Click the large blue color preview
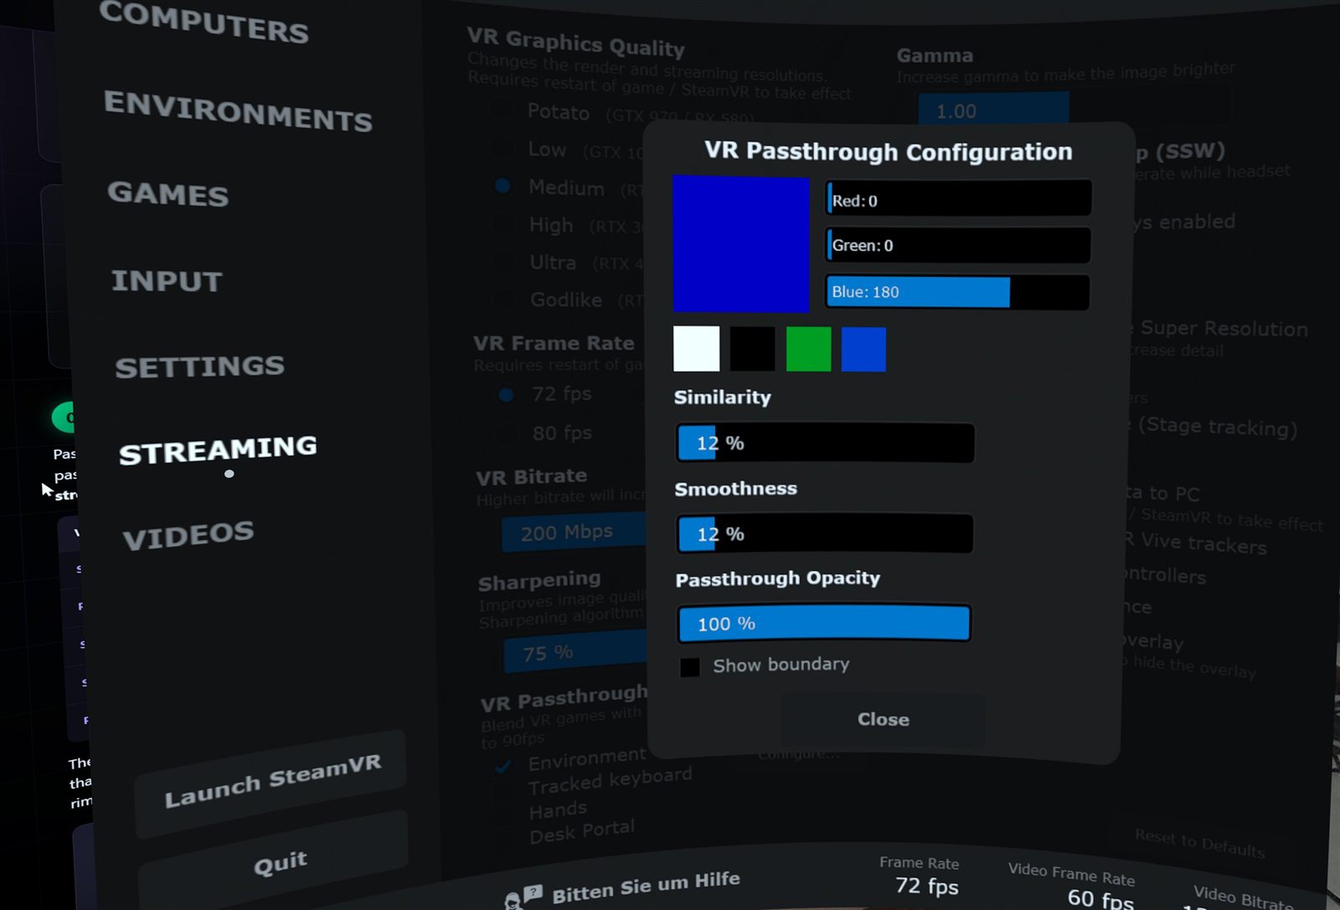The width and height of the screenshot is (1340, 910). click(740, 244)
